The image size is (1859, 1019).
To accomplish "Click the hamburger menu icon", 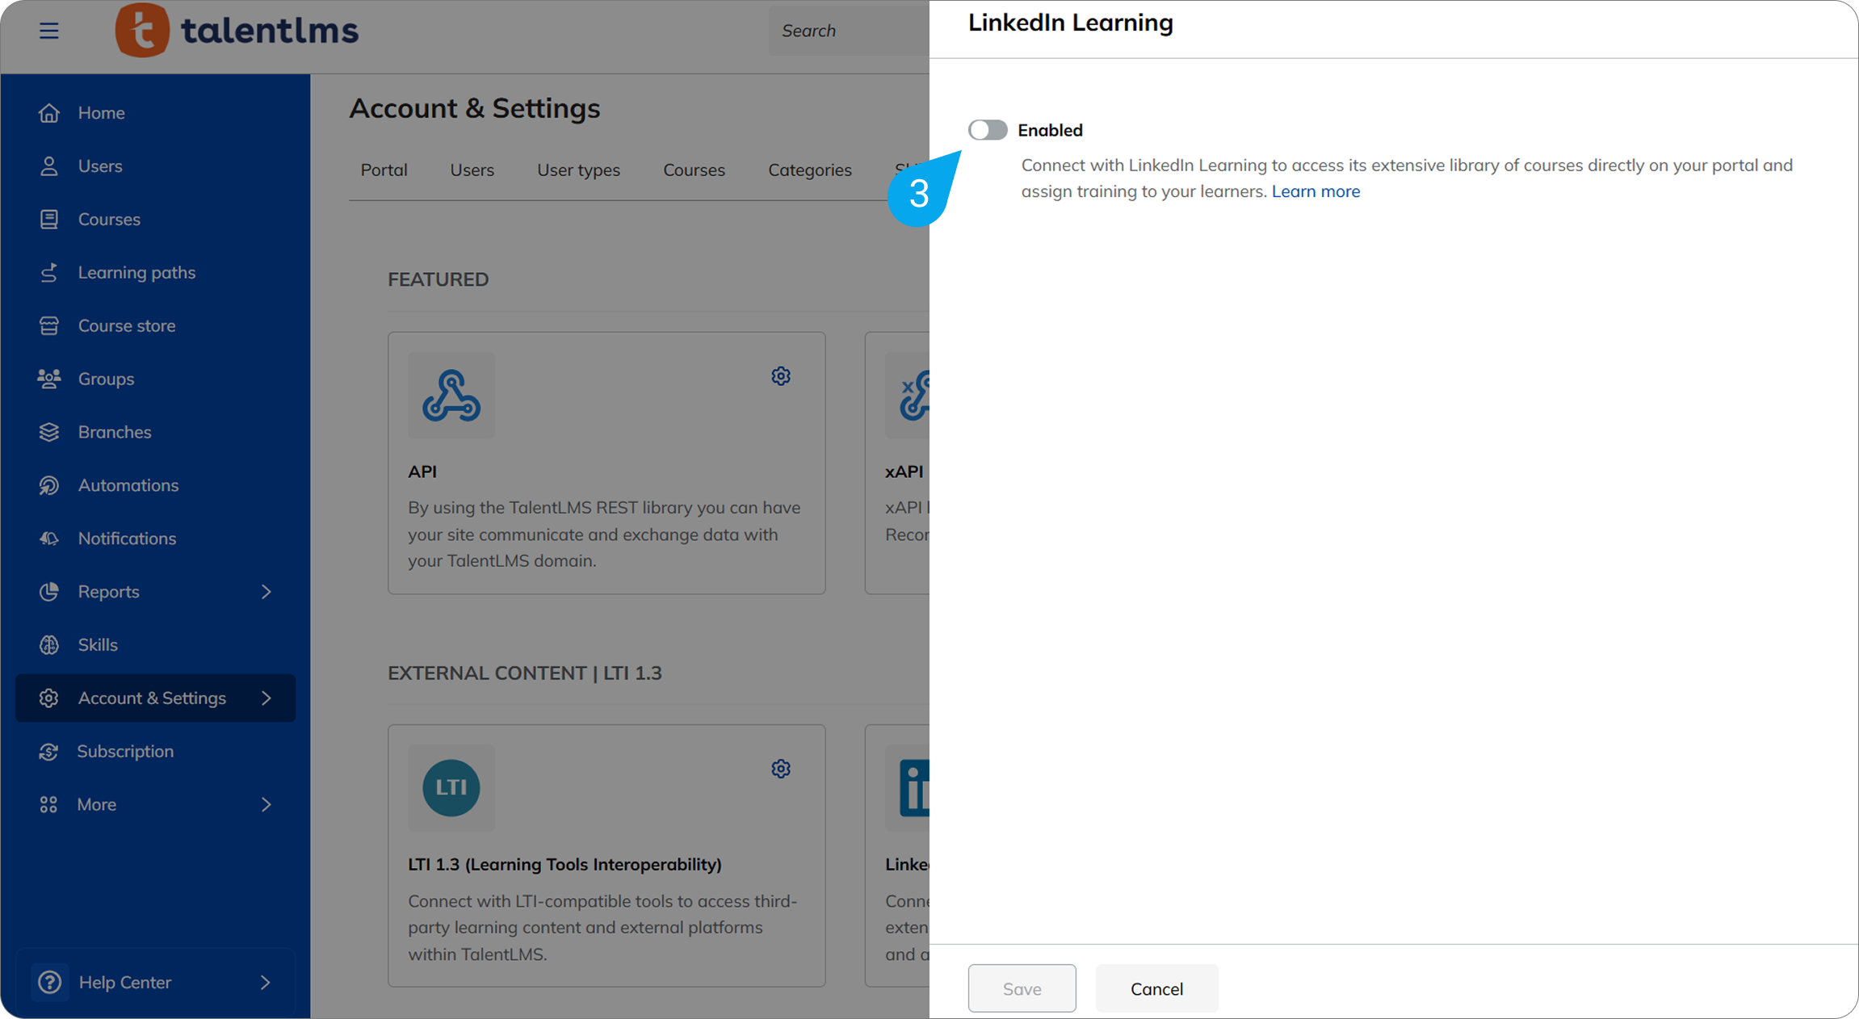I will coord(48,31).
